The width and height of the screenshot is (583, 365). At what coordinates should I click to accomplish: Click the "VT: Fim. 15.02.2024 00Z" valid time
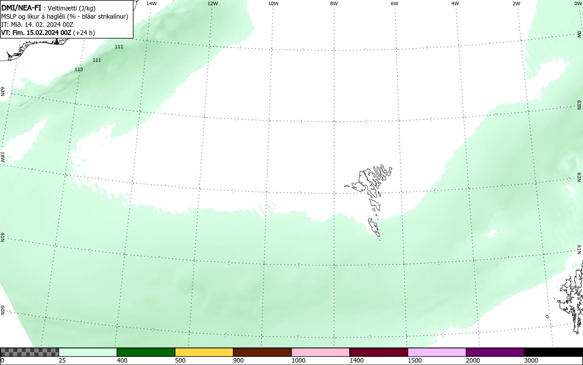[x=36, y=33]
